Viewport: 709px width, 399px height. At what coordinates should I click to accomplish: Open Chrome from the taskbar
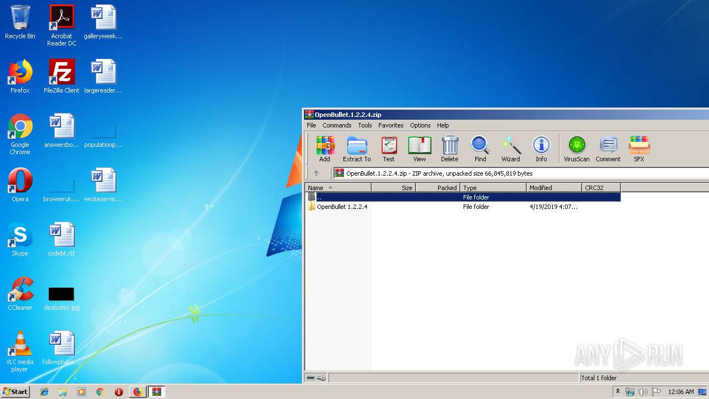[100, 392]
